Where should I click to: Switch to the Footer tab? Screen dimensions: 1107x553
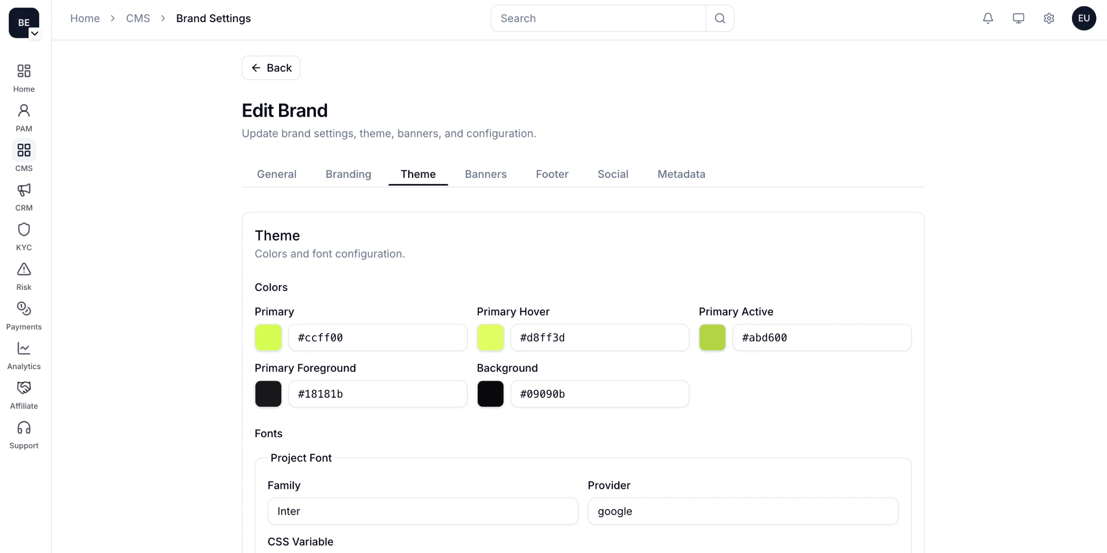[552, 174]
